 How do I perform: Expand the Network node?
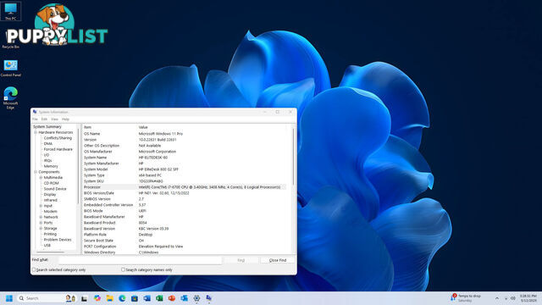tap(41, 217)
